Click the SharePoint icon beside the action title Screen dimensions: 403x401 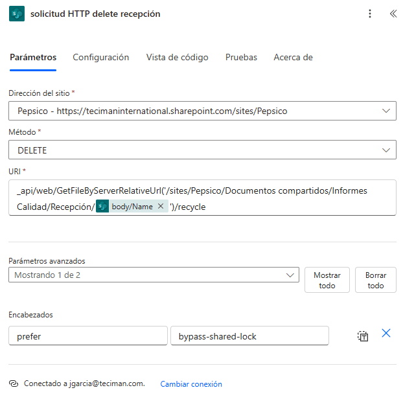pos(17,14)
